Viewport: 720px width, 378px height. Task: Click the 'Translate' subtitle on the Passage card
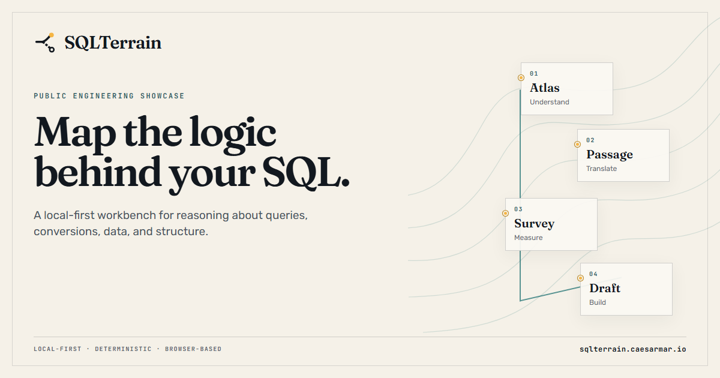(x=601, y=169)
